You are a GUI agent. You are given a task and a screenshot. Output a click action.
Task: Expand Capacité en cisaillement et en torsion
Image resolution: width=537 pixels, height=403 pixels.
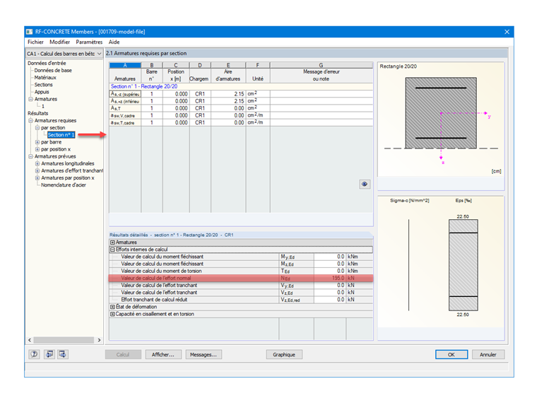click(x=112, y=314)
